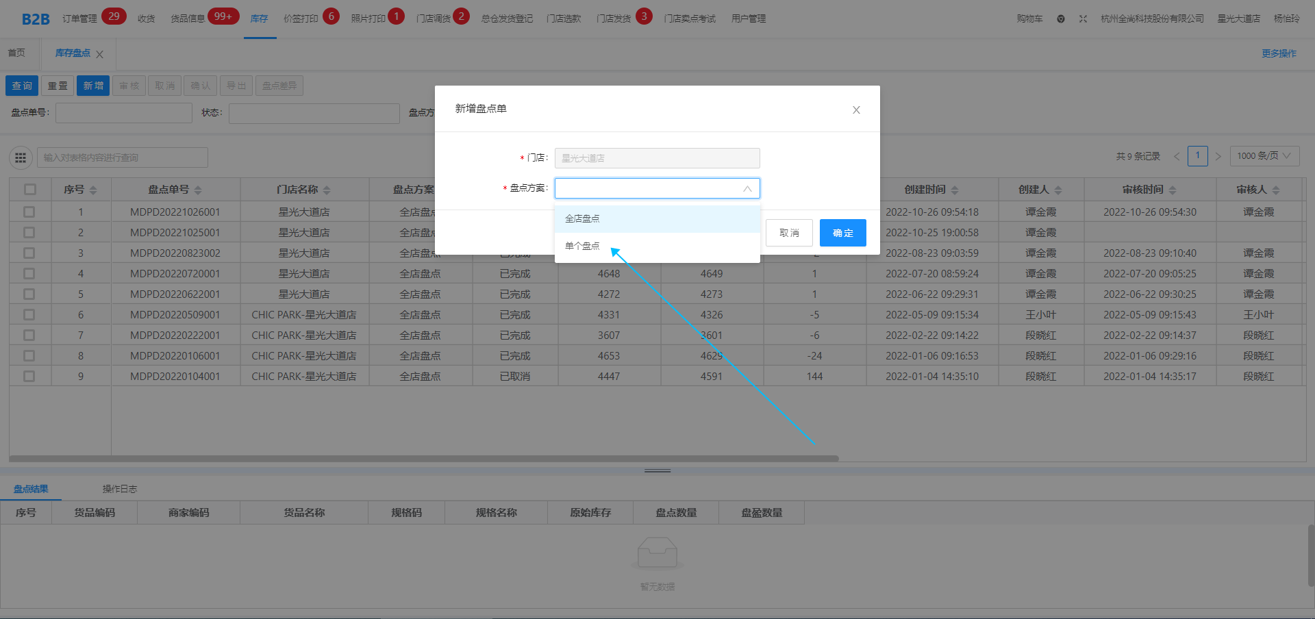Image resolution: width=1315 pixels, height=619 pixels.
Task: Open the 1000 条/页 page size selector
Action: [x=1264, y=156]
